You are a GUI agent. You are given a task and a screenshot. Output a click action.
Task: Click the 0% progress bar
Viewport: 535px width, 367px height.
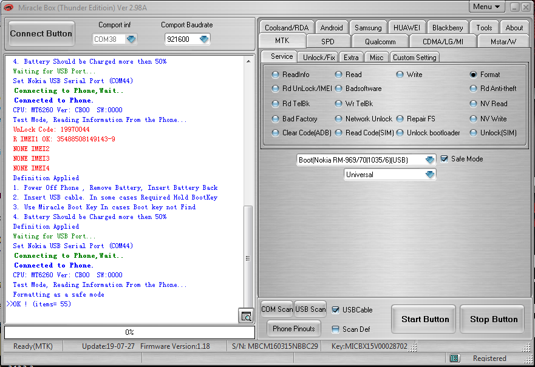tap(129, 332)
